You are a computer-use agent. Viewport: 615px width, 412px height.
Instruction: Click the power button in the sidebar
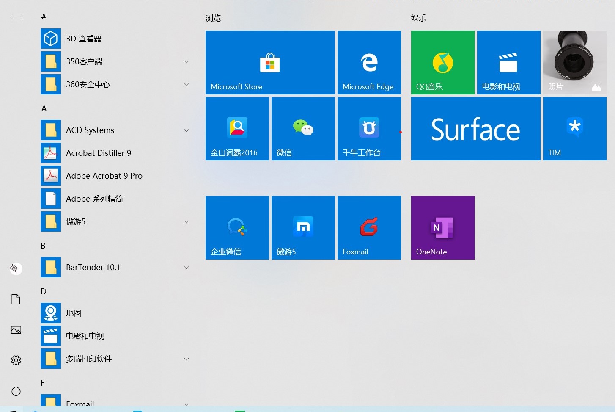[x=16, y=391]
